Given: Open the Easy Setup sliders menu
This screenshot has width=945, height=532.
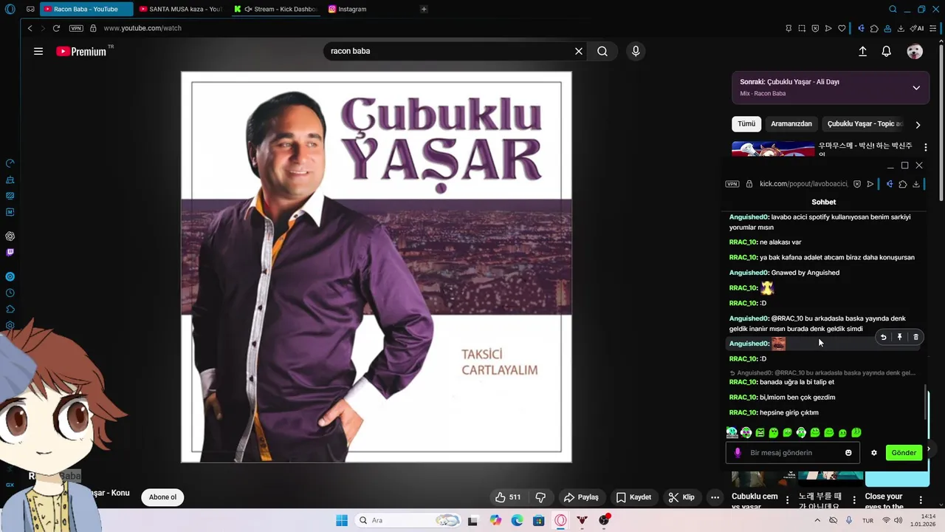Looking at the screenshot, I should [x=935, y=28].
